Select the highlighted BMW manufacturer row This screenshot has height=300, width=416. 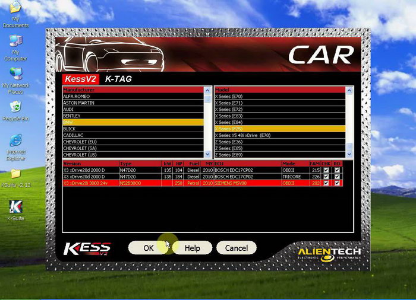(133, 122)
